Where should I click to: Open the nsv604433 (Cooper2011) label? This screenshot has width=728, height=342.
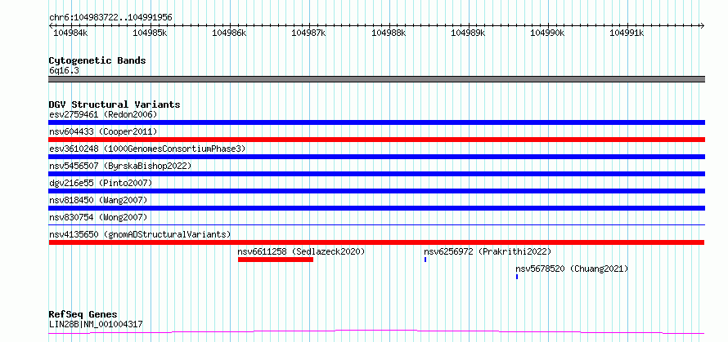click(x=103, y=131)
